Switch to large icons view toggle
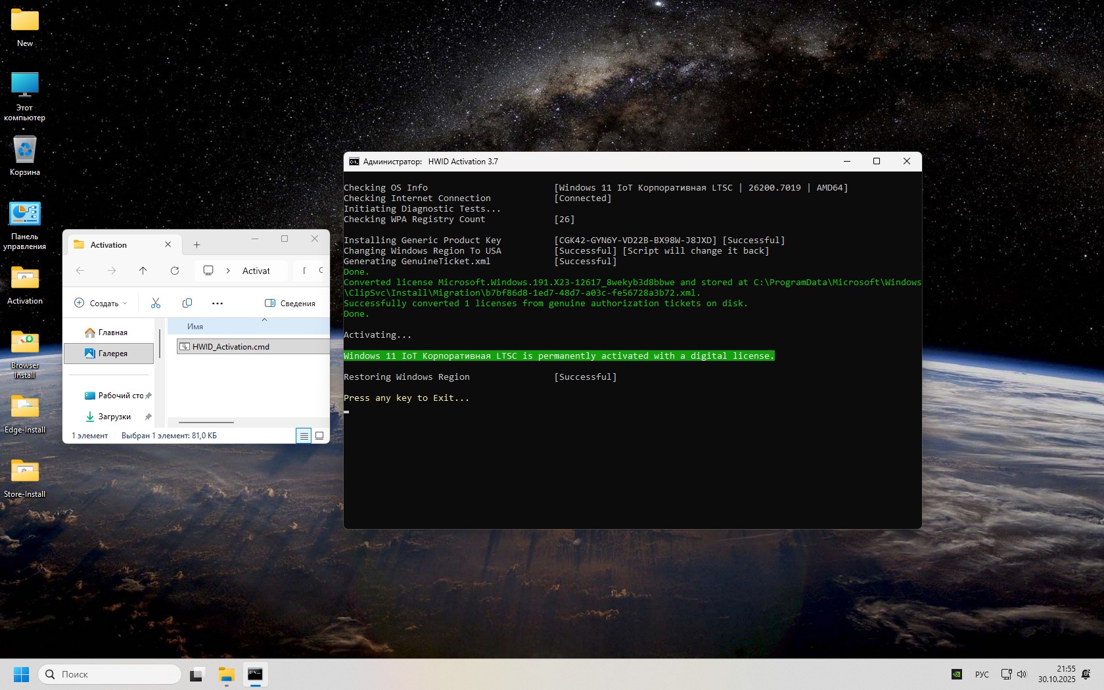Image resolution: width=1104 pixels, height=690 pixels. point(319,436)
